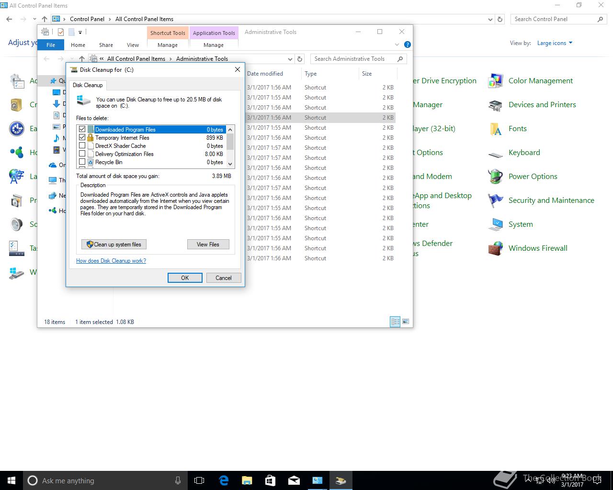Click the Clean up system files button
The width and height of the screenshot is (613, 490).
[114, 245]
